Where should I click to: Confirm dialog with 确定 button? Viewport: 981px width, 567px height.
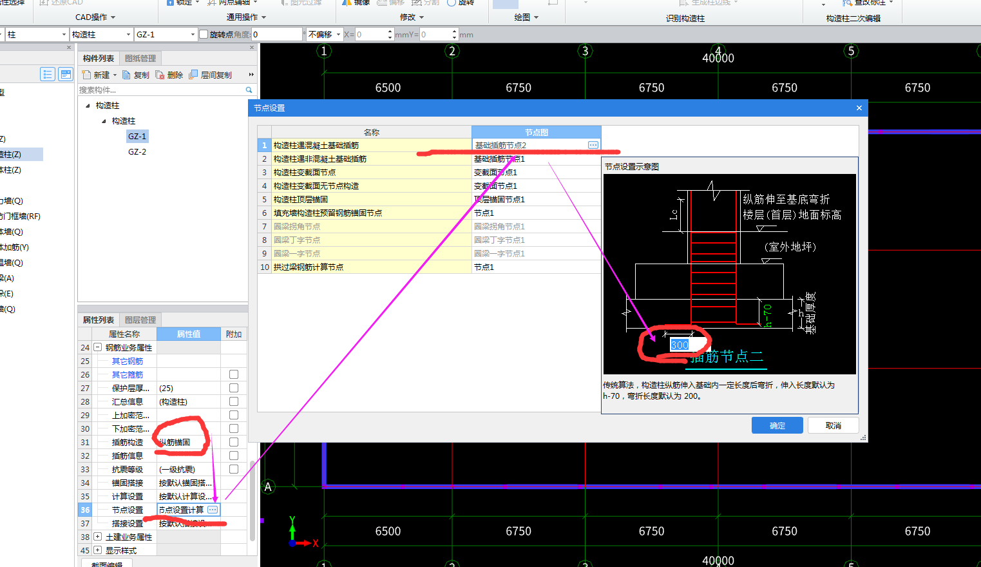(x=777, y=425)
